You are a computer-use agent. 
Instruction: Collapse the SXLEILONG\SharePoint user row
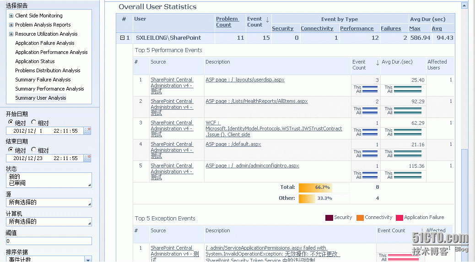pyautogui.click(x=122, y=38)
